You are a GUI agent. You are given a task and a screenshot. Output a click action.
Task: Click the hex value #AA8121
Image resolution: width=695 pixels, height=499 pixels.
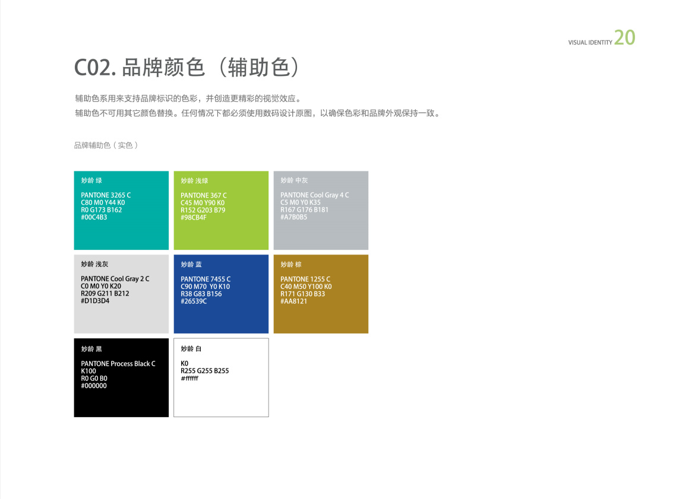[x=293, y=301]
